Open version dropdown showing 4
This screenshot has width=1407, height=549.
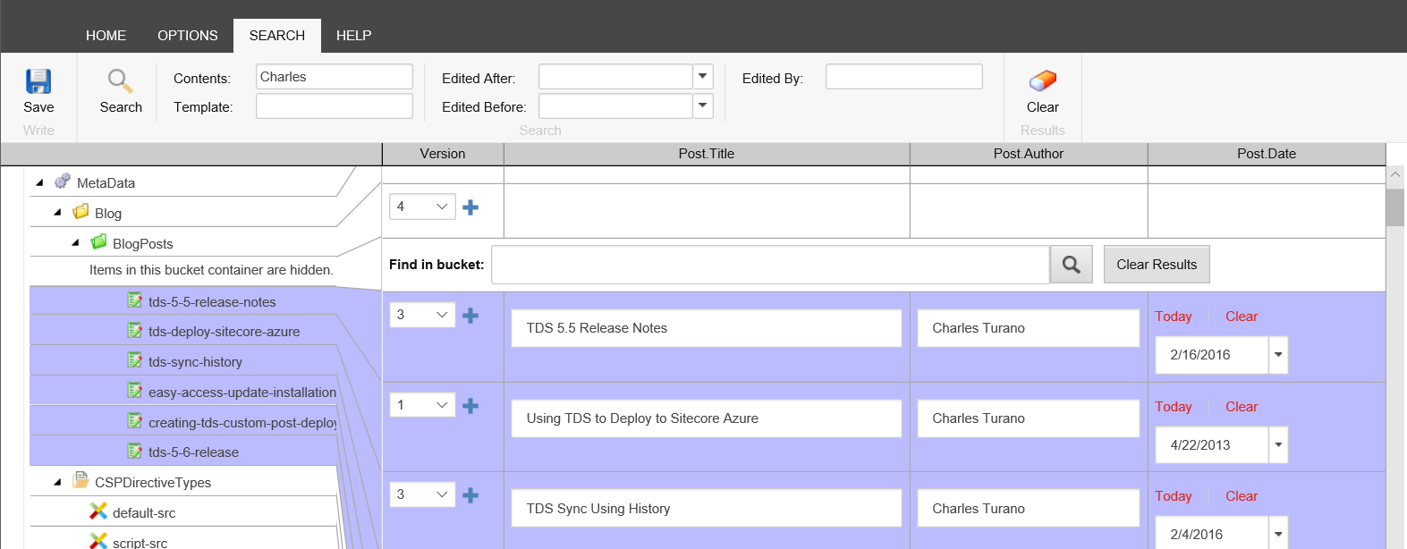coord(422,207)
